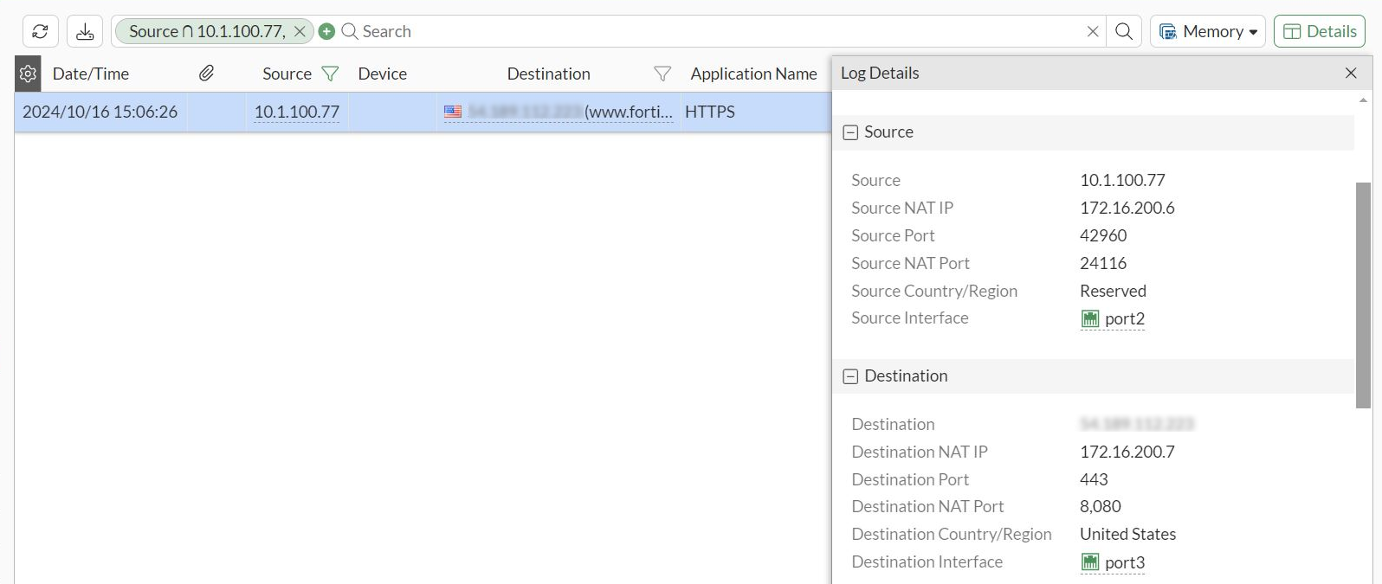Click the Destination column filter icon

pos(662,74)
